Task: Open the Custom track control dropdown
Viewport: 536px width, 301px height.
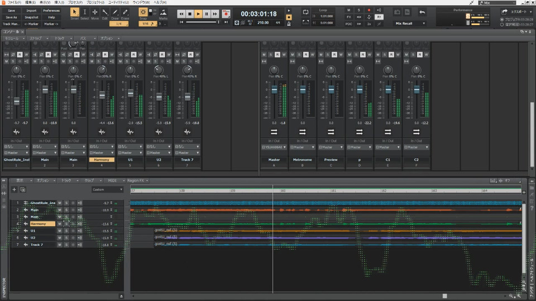Action: point(107,190)
